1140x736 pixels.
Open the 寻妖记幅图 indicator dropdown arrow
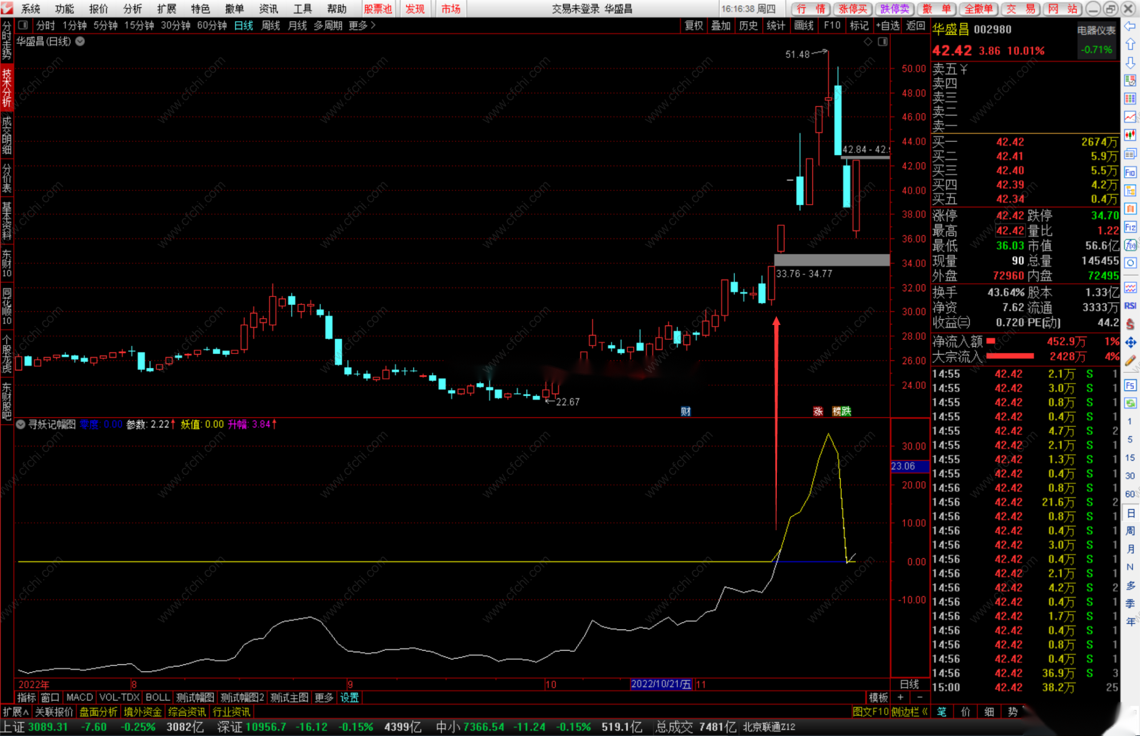pyautogui.click(x=21, y=424)
